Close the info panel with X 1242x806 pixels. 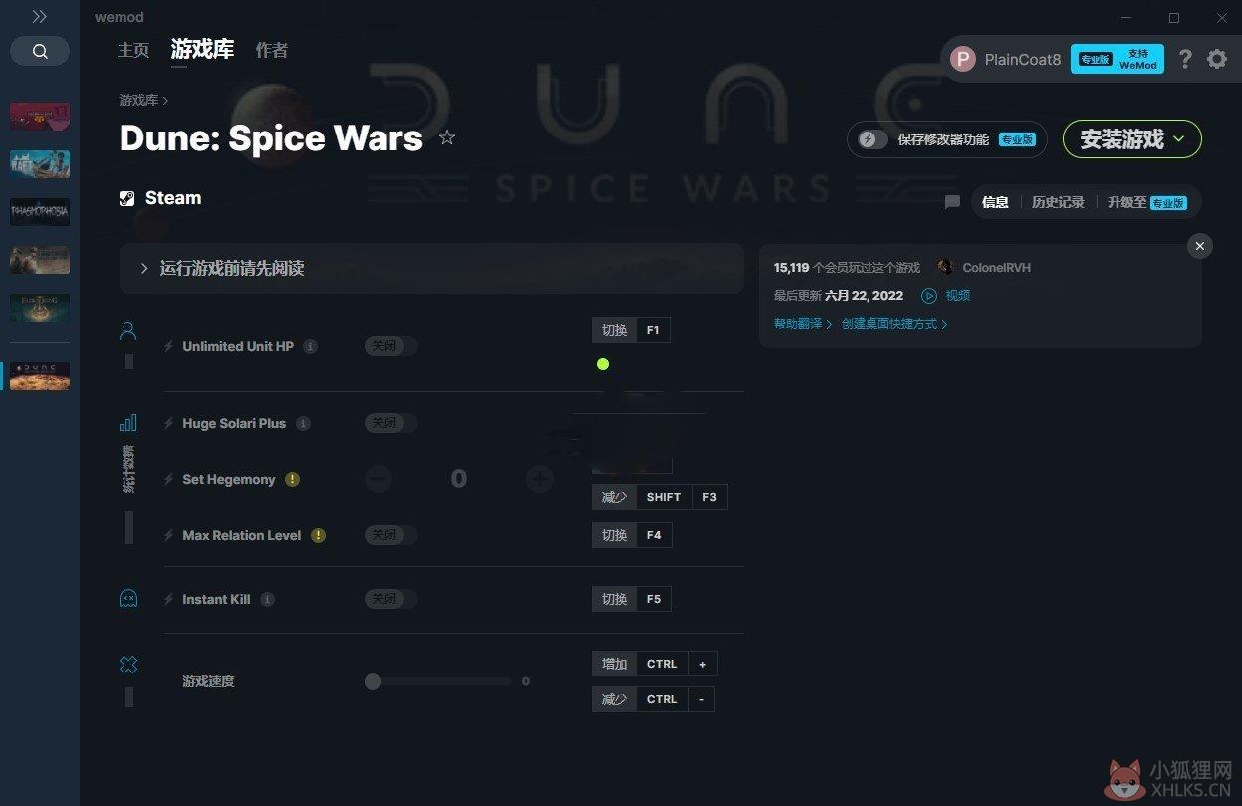(x=1200, y=246)
